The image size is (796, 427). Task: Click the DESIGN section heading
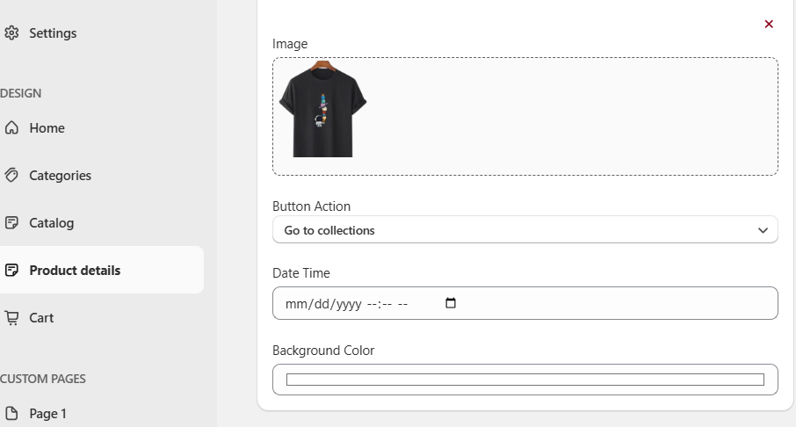pyautogui.click(x=21, y=93)
